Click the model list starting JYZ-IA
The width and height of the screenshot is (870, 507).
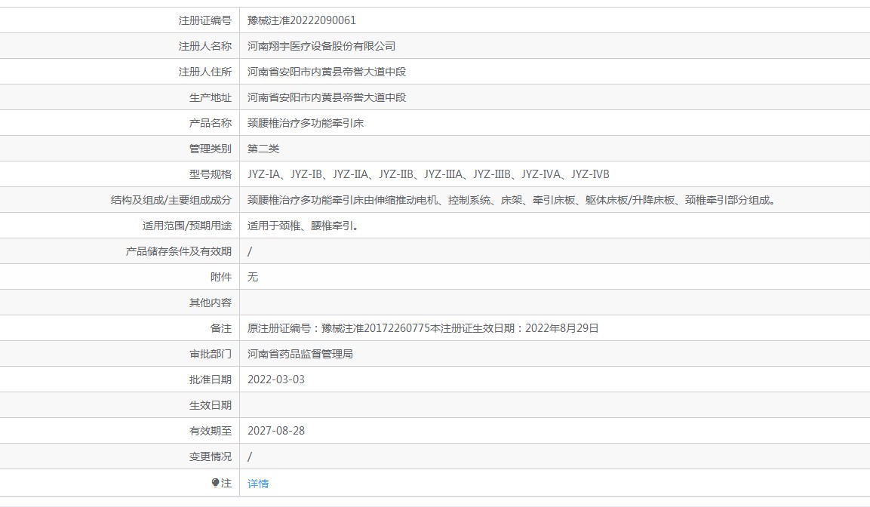tap(429, 174)
